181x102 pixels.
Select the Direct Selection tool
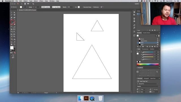tap(14, 12)
